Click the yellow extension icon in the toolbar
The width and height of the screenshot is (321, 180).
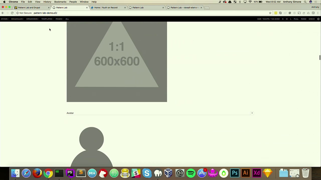(x=276, y=13)
